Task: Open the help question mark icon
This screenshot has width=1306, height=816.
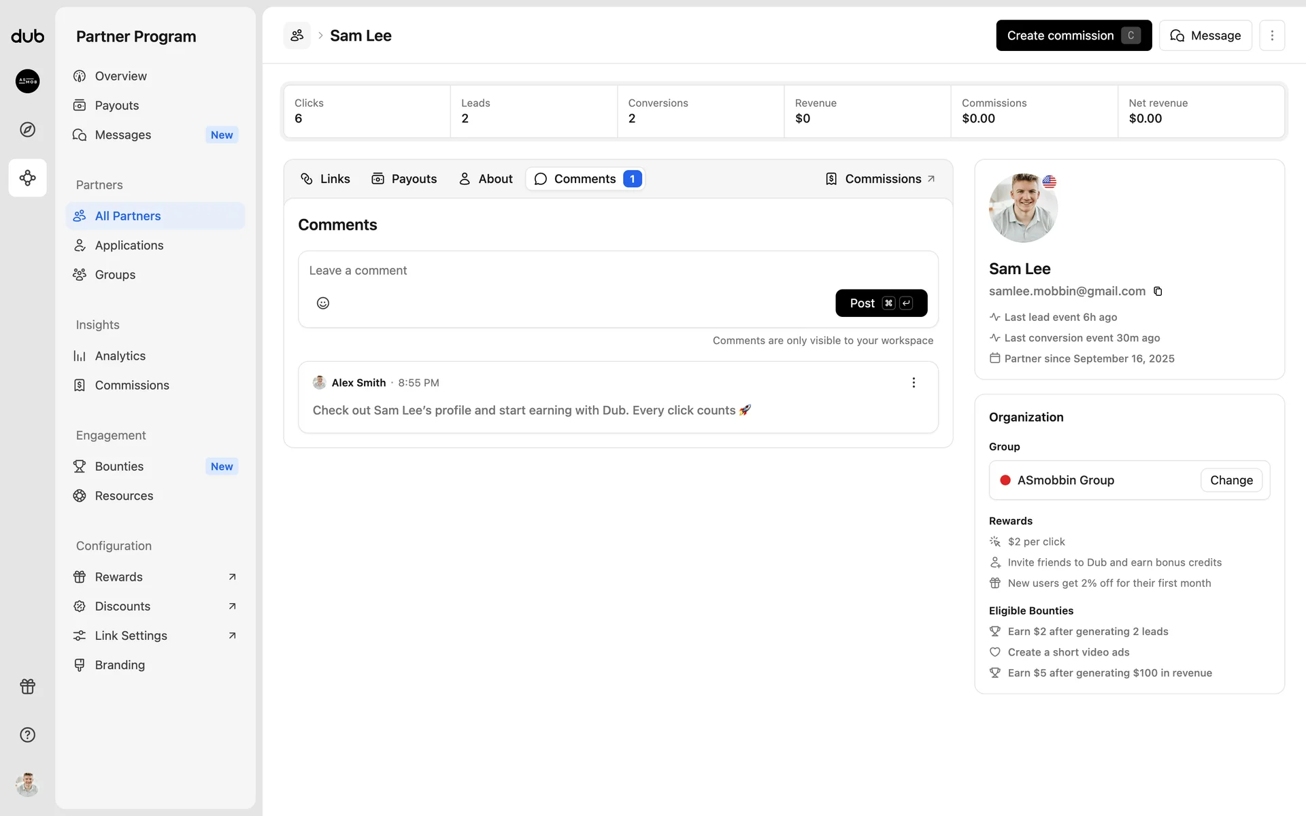Action: pyautogui.click(x=27, y=734)
